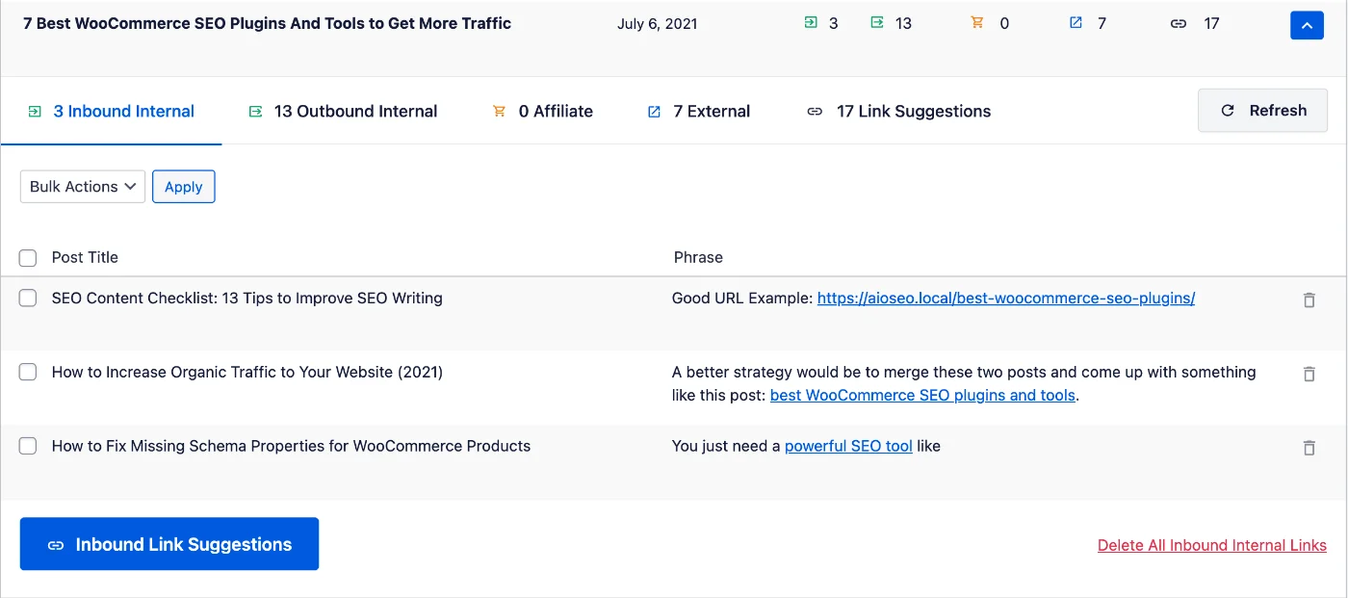Screen dimensions: 1348x598
Task: Click the Inbound Link Suggestions button
Action: (169, 544)
